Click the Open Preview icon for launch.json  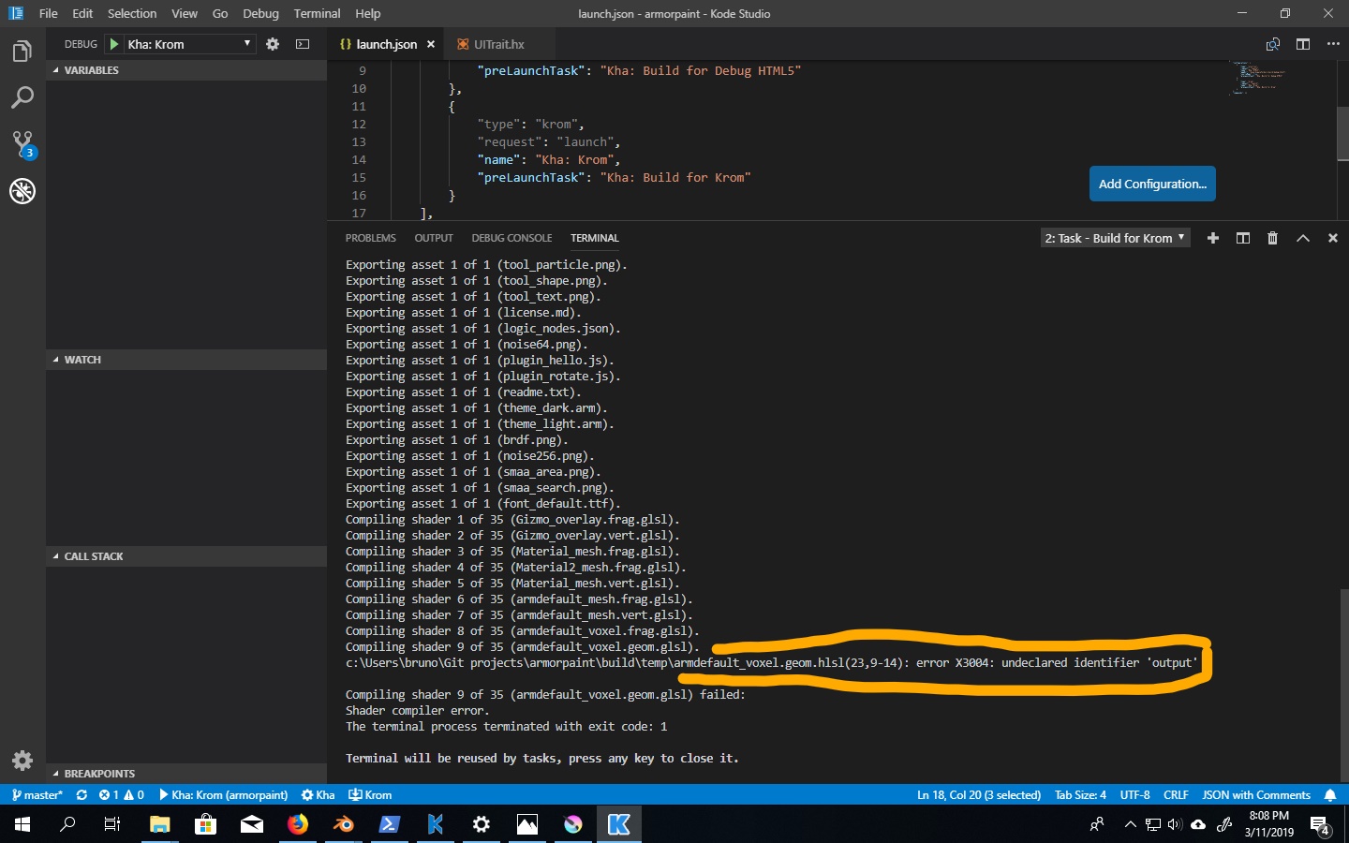[x=1273, y=44]
